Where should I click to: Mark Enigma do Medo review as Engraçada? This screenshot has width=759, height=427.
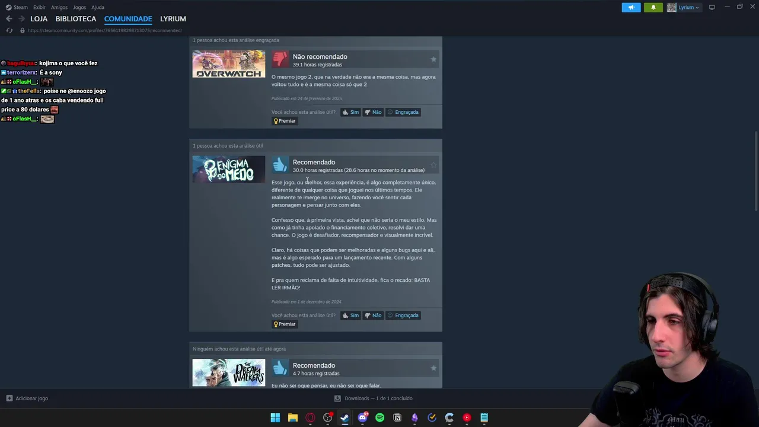pyautogui.click(x=403, y=316)
